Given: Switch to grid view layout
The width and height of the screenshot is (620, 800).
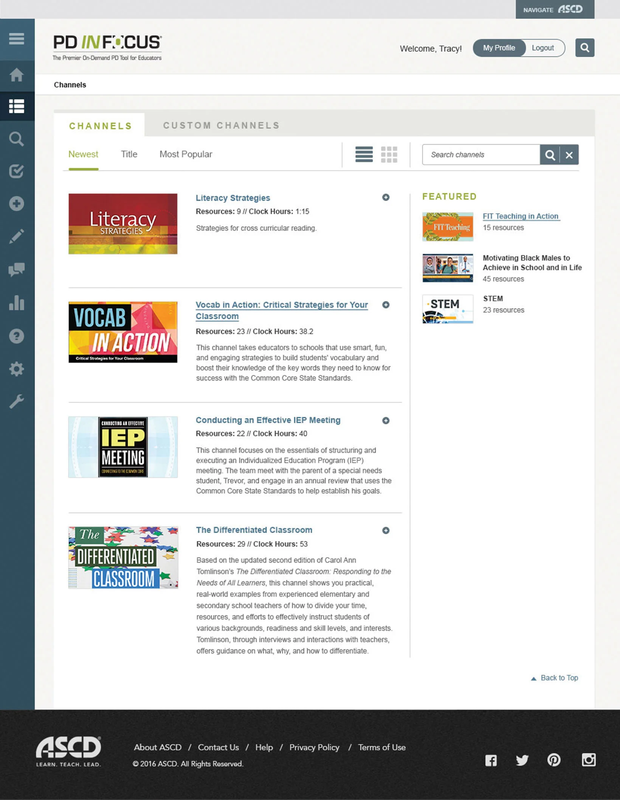Looking at the screenshot, I should tap(389, 154).
